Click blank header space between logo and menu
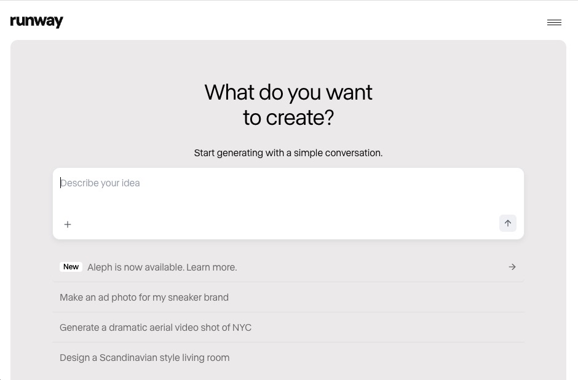The image size is (578, 380). 295,22
